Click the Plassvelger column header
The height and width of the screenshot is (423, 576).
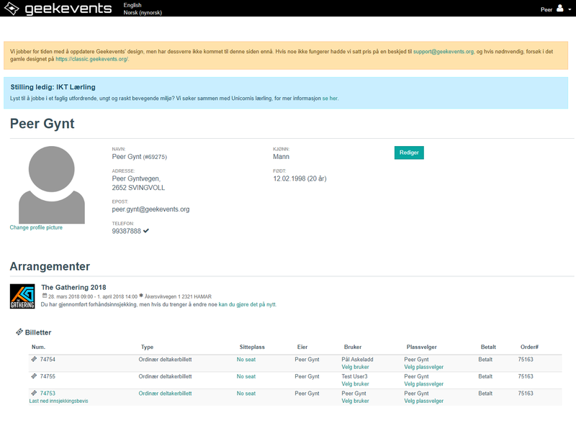coord(421,347)
